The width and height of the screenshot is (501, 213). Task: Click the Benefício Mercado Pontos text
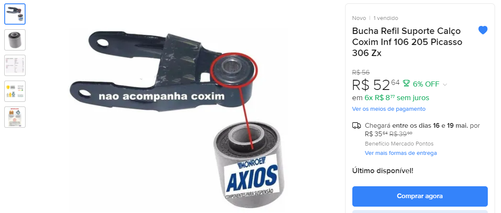pos(399,143)
